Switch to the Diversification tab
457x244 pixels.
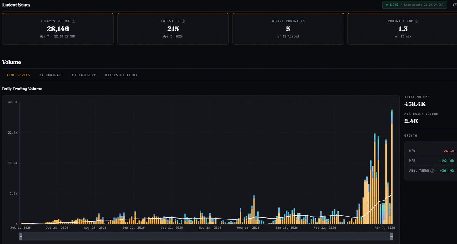point(121,75)
